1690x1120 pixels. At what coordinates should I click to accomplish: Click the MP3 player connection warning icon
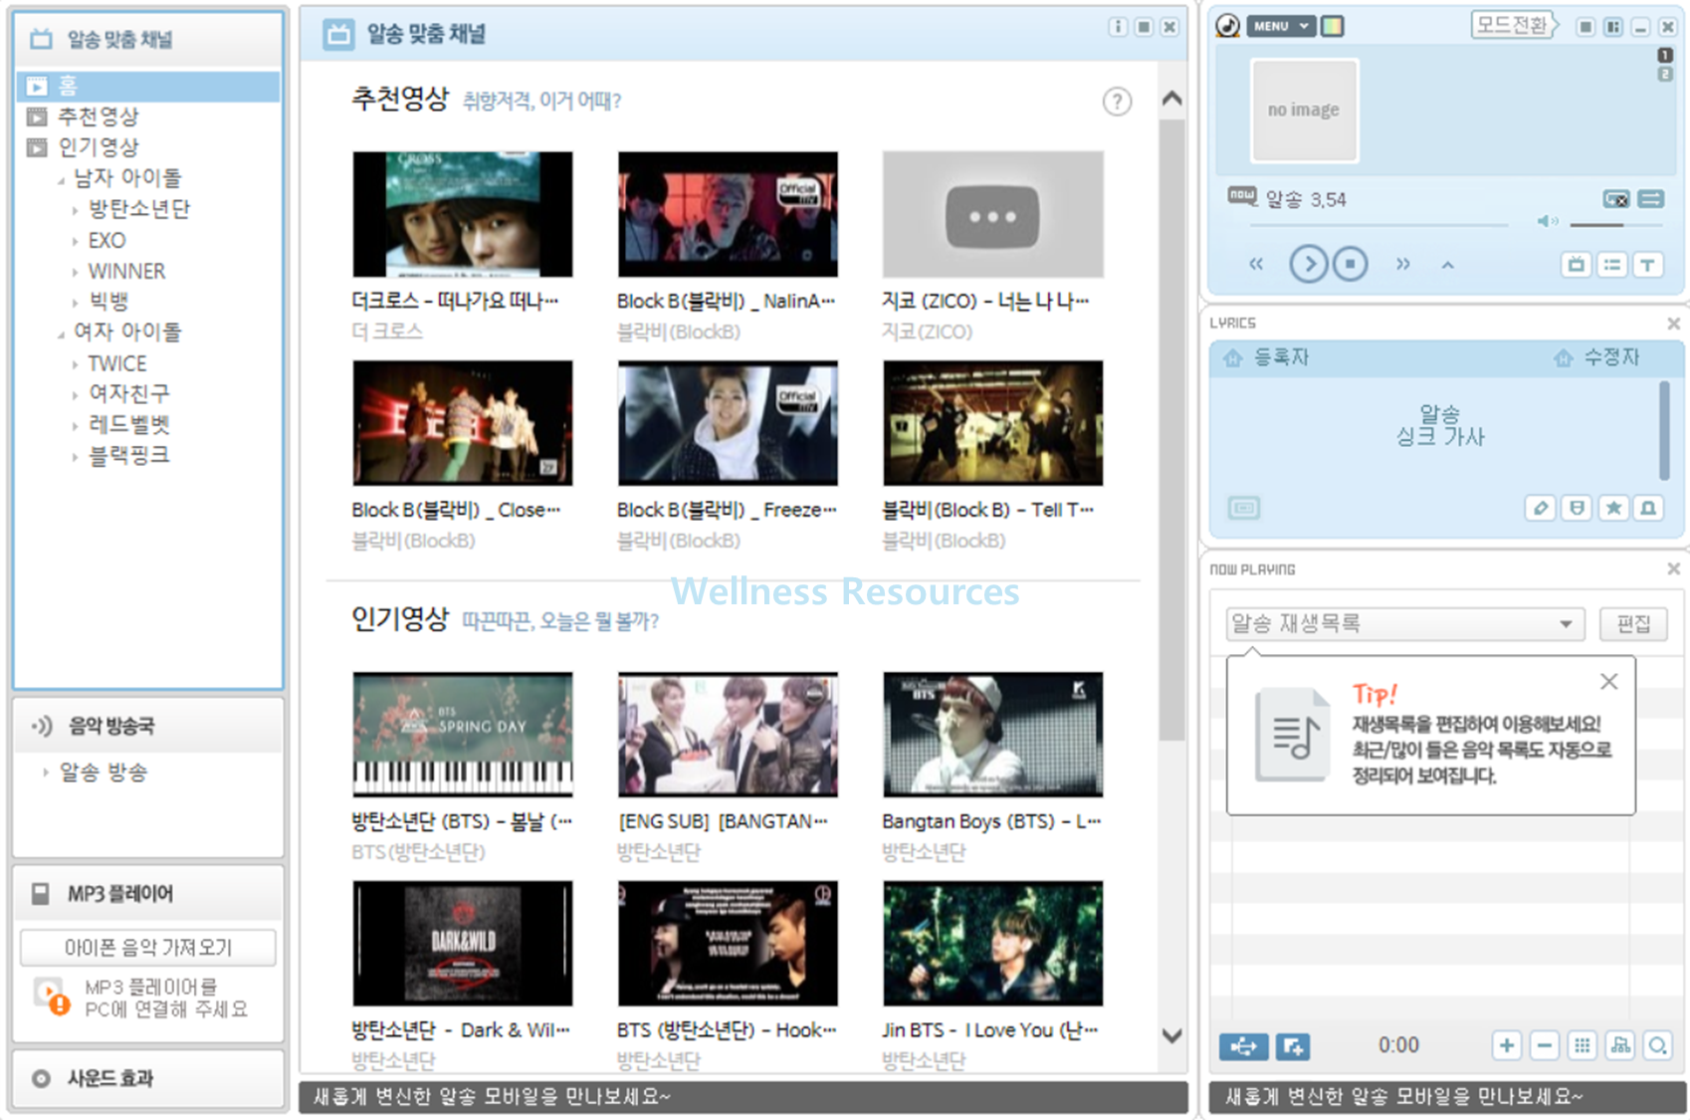(52, 997)
